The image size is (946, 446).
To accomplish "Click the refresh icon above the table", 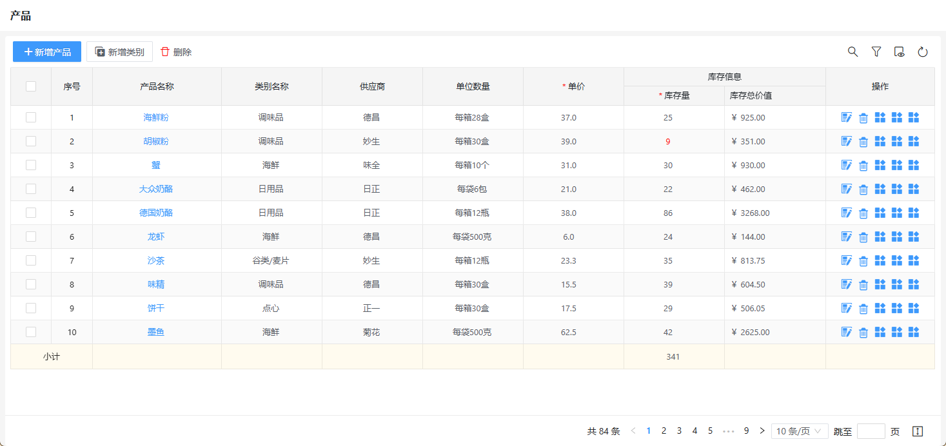I will (922, 52).
